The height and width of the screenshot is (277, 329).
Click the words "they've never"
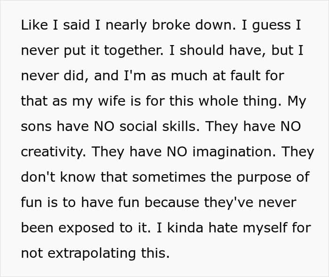[250, 203]
